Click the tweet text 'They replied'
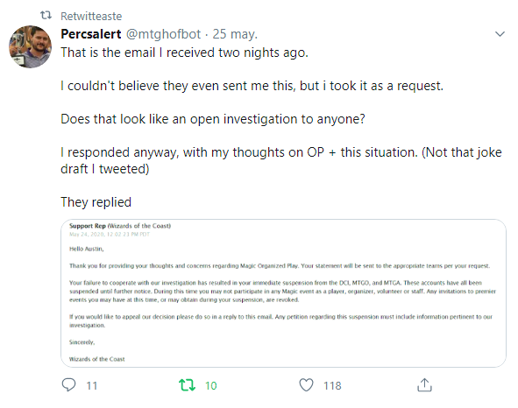 [96, 202]
